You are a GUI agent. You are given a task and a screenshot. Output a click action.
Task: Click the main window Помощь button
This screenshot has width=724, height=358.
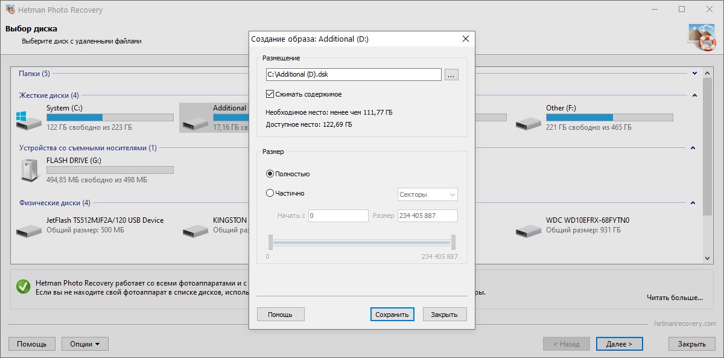32,344
